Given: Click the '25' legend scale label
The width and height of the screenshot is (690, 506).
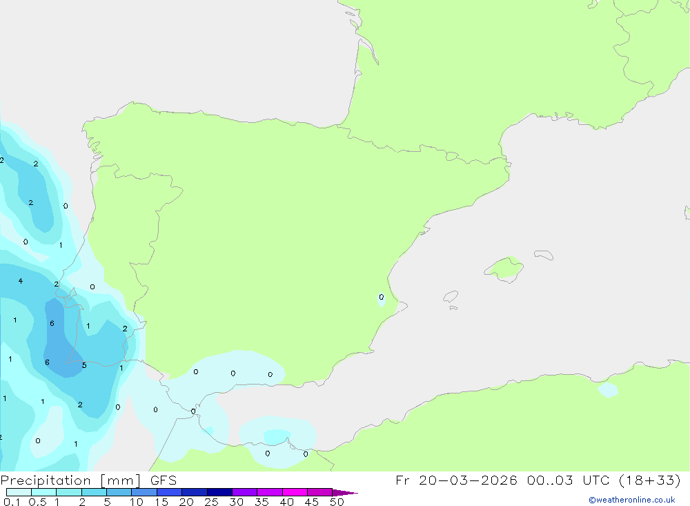Looking at the screenshot, I should [212, 502].
